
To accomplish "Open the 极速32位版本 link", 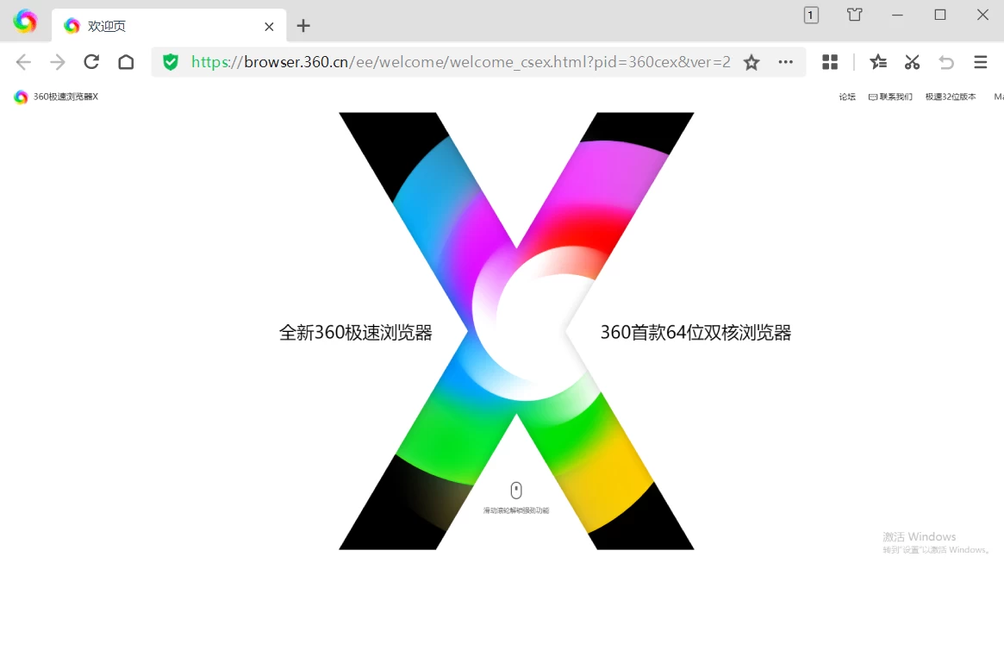I will [951, 97].
